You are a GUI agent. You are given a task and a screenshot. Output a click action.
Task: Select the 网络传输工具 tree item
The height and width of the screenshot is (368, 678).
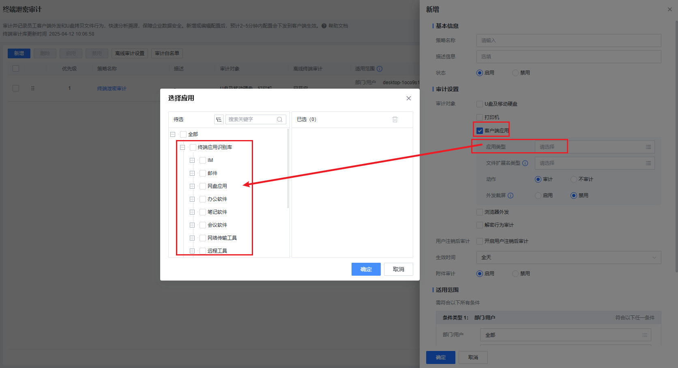222,238
